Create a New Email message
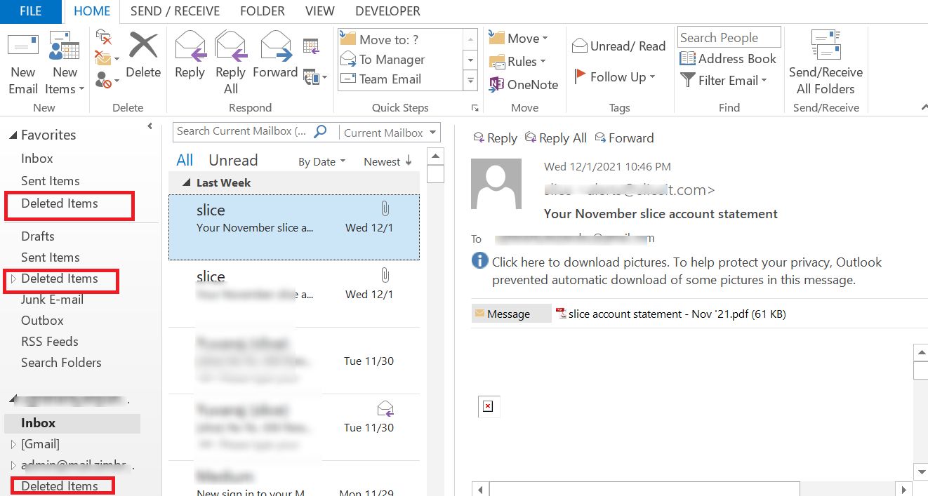The height and width of the screenshot is (496, 928). point(22,60)
